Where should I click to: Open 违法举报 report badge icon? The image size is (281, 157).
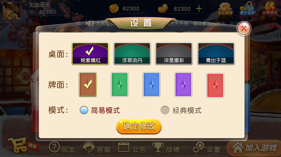click(x=225, y=9)
